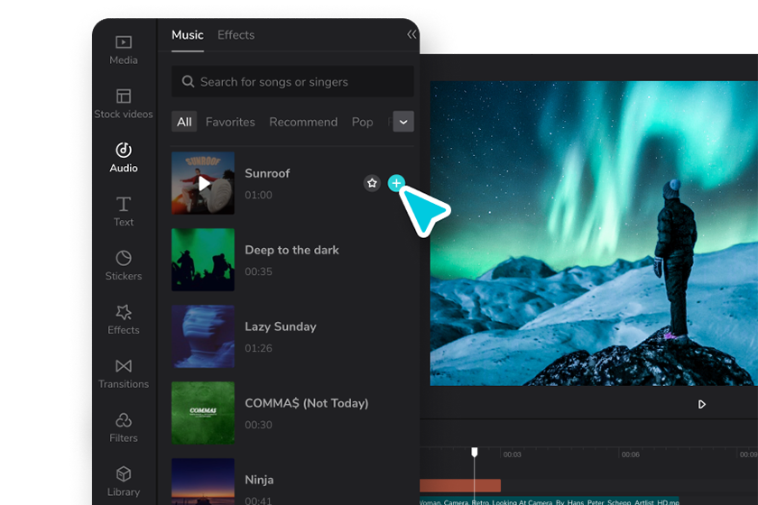
Task: Collapse the panel with double chevron icon
Action: click(411, 34)
